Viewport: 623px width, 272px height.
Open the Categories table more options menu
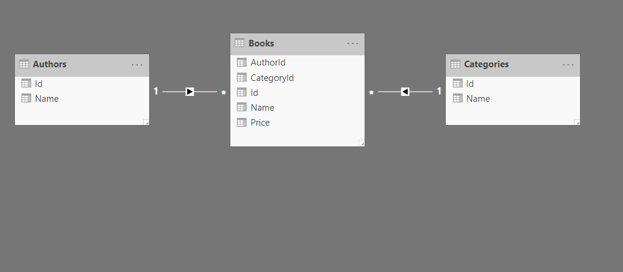[568, 64]
